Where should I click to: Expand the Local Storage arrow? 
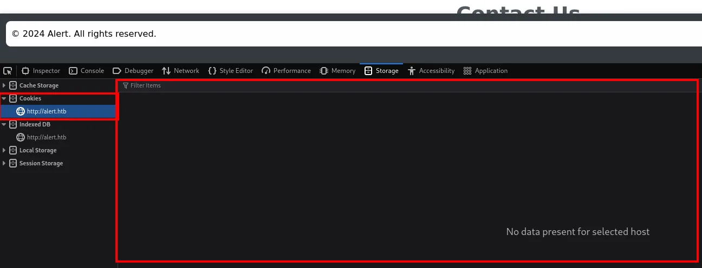pos(4,150)
